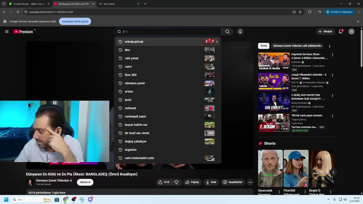Screen dimensions: 363x204
Task: Remove the 'orkun ışıtmak' suggestion with X
Action: [x=217, y=42]
